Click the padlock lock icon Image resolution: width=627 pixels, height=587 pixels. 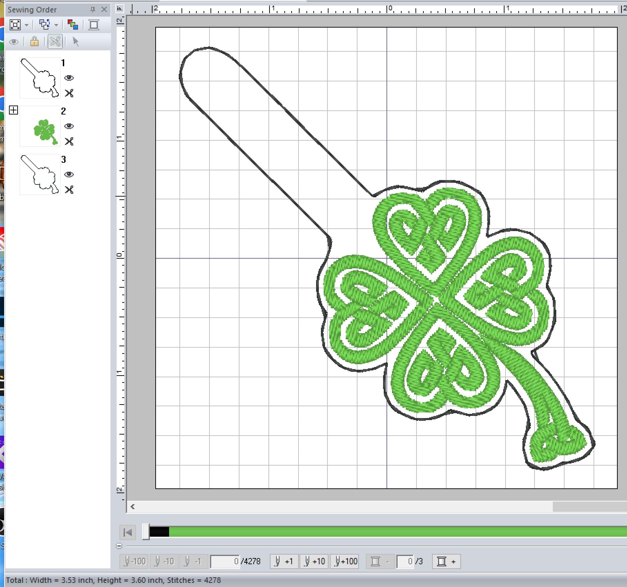(34, 42)
